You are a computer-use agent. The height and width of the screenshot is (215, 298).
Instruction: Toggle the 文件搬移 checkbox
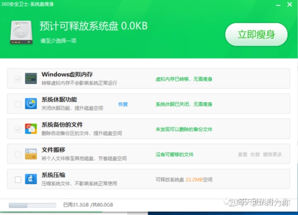click(18, 154)
